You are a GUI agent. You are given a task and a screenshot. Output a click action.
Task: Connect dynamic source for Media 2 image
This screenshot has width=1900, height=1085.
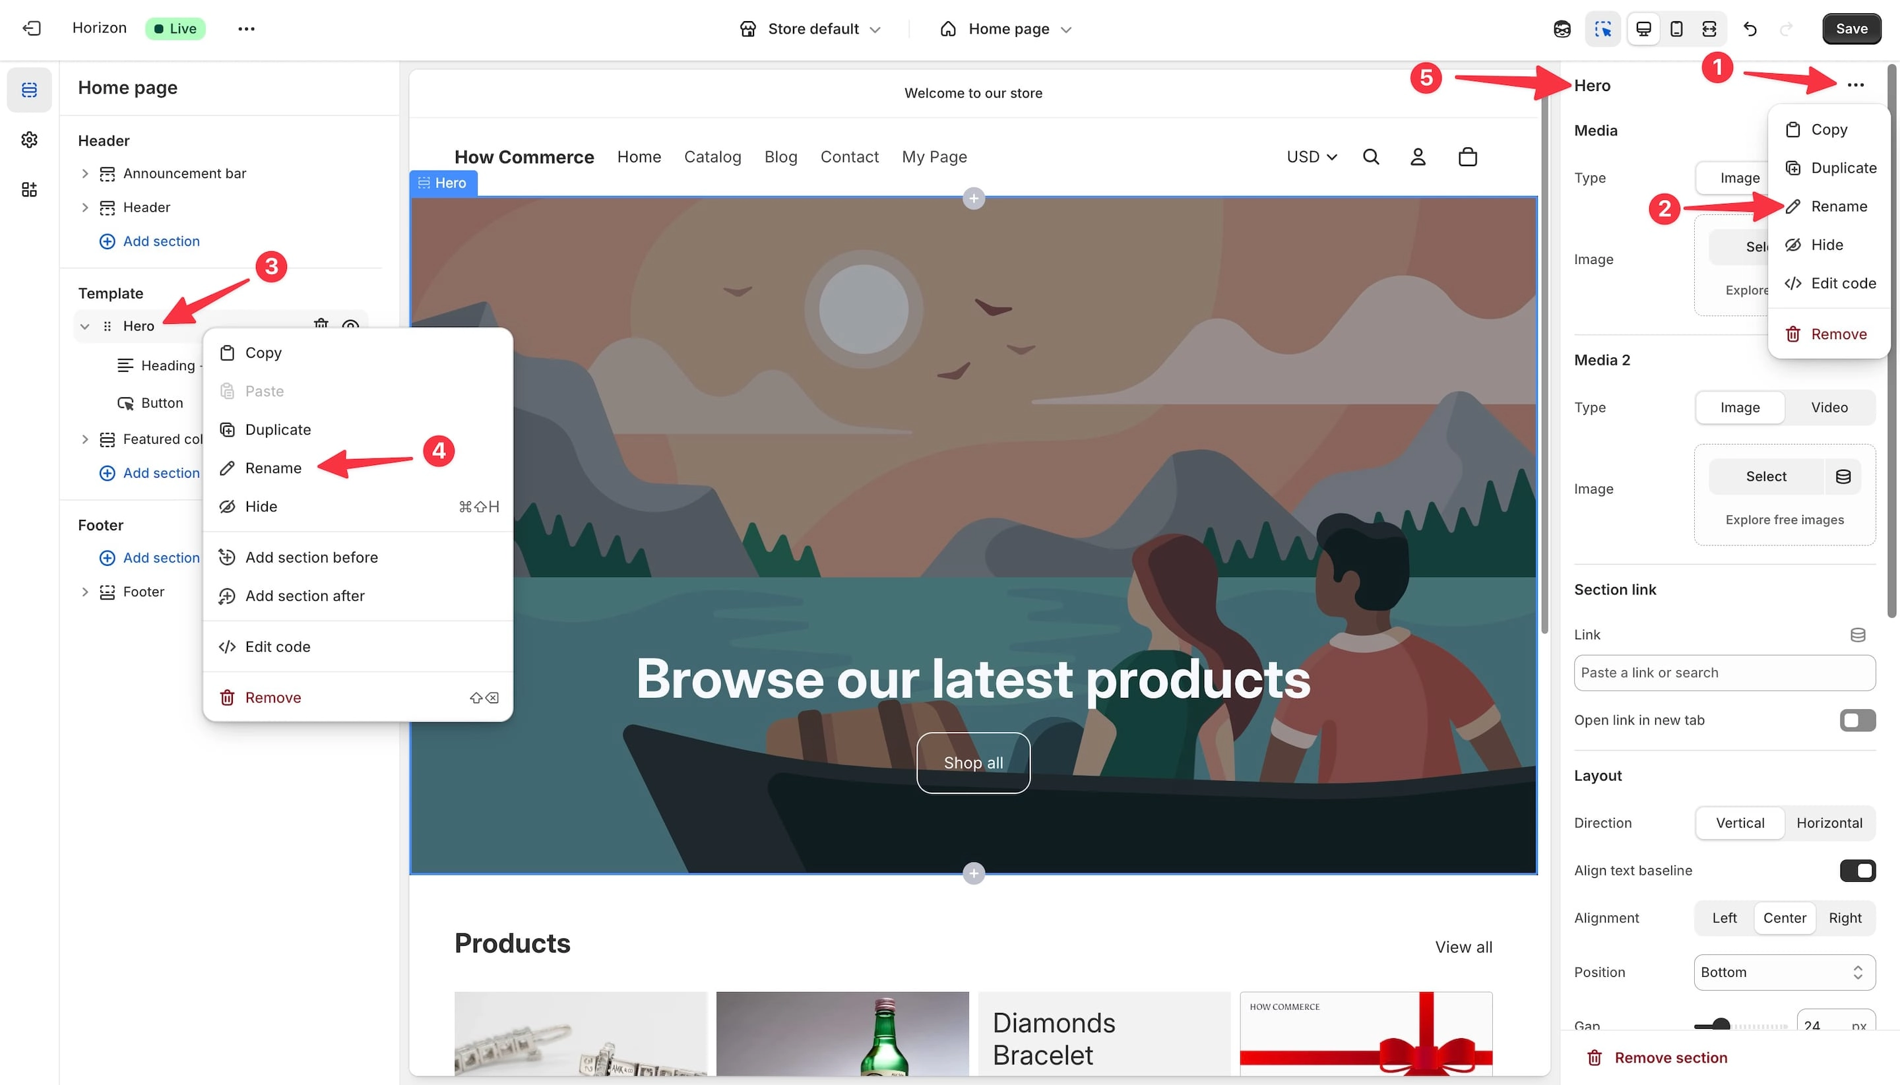click(1843, 476)
